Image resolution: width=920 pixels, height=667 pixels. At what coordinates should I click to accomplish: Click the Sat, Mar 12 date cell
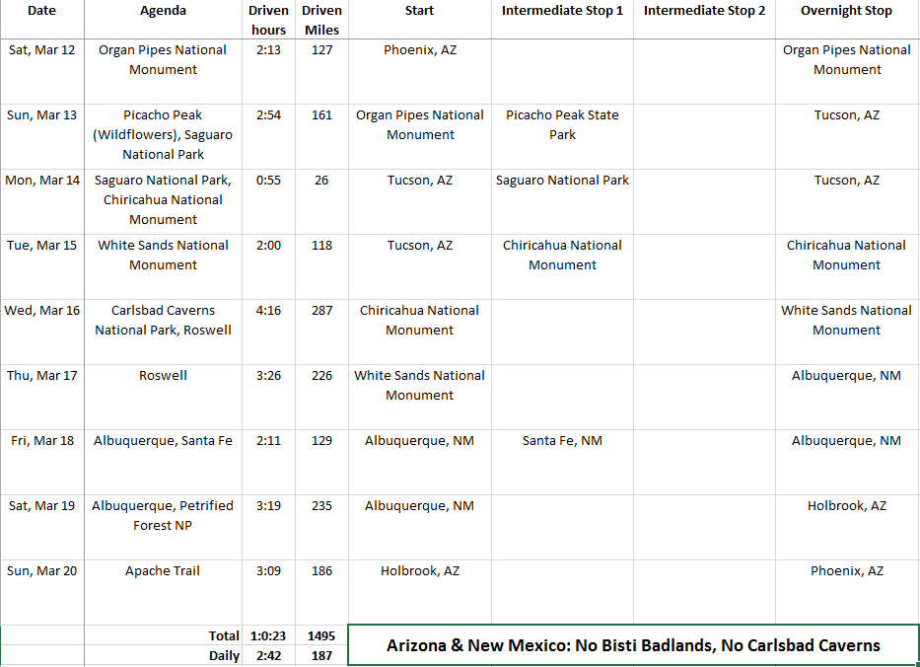click(x=41, y=50)
